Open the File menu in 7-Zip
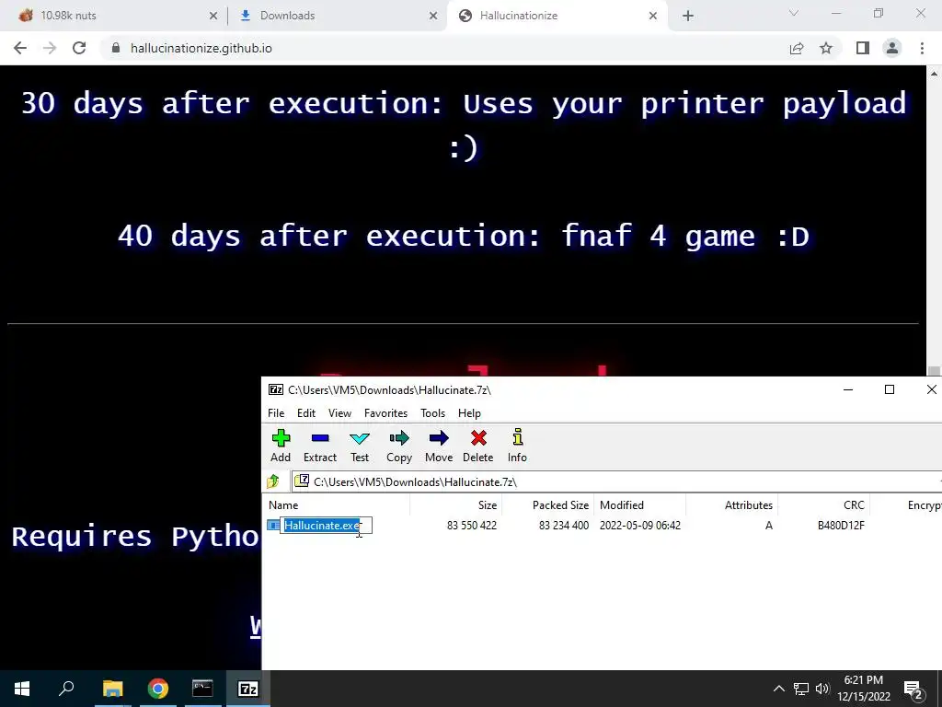 click(x=276, y=413)
